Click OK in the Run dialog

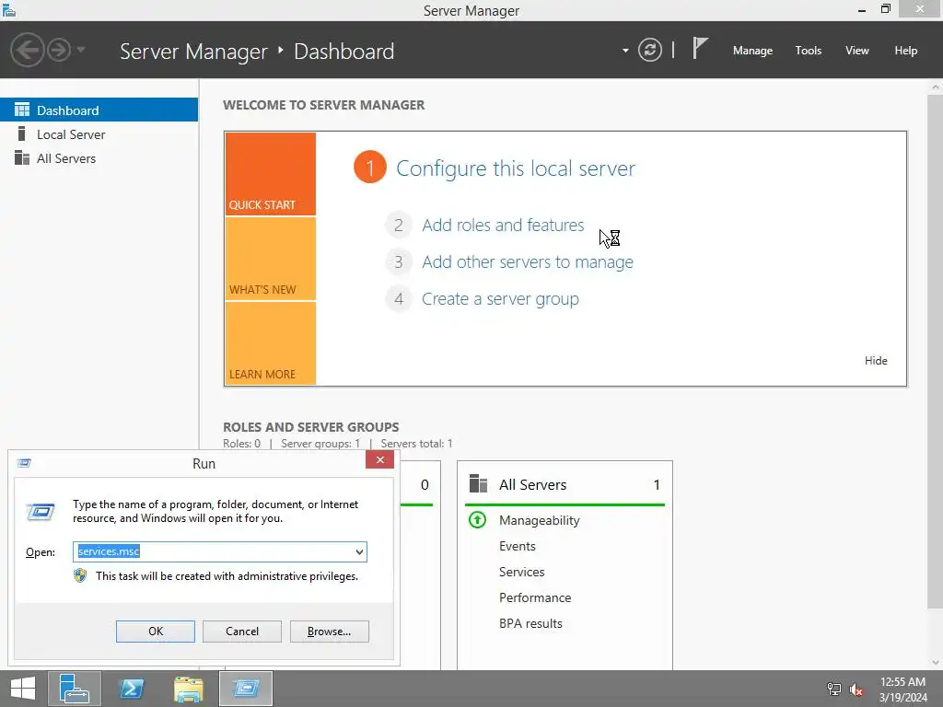tap(155, 632)
